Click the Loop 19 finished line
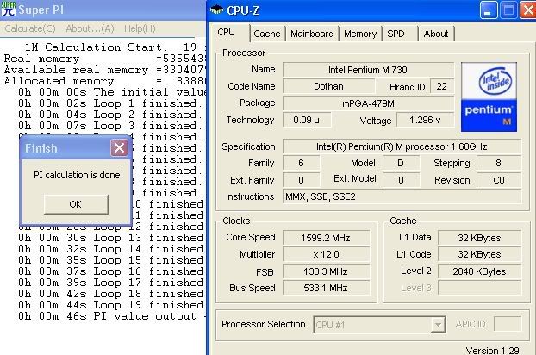Viewport: 536px width, 355px height. [111, 305]
